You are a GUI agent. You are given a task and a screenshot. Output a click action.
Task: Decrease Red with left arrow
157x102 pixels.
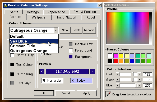pyautogui.click(x=118, y=74)
